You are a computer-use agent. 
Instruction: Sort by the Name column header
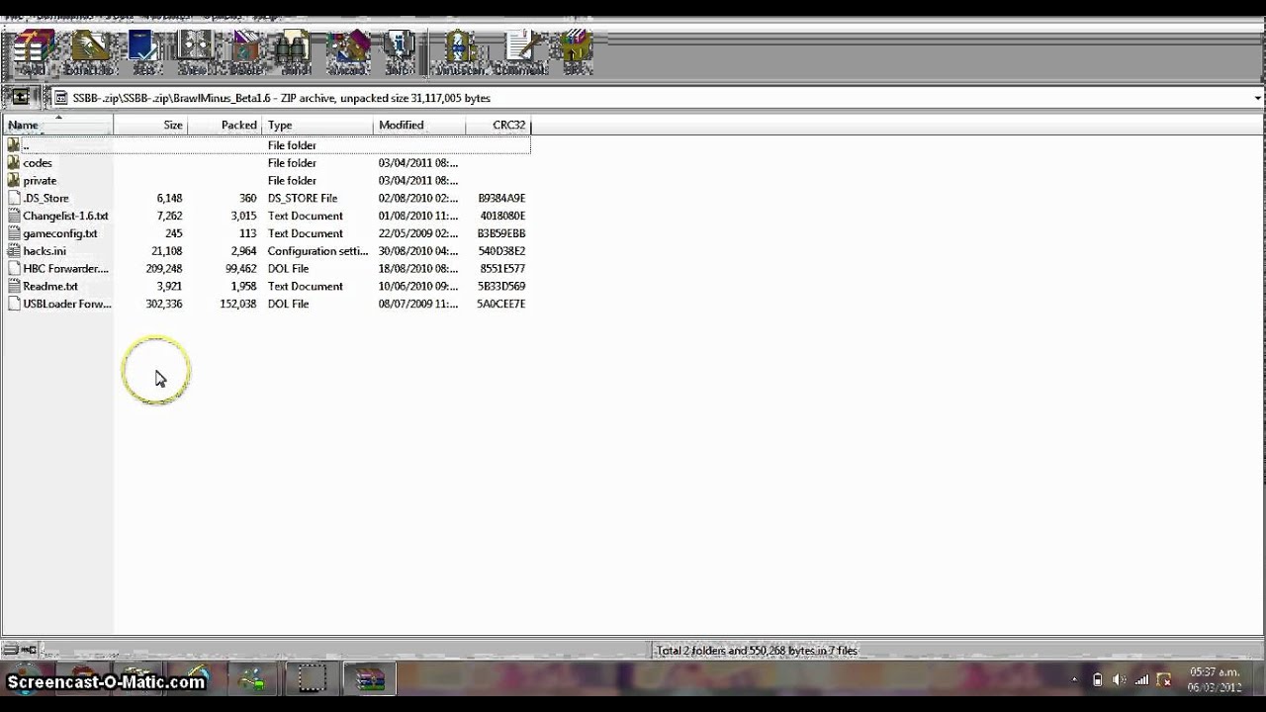point(59,125)
